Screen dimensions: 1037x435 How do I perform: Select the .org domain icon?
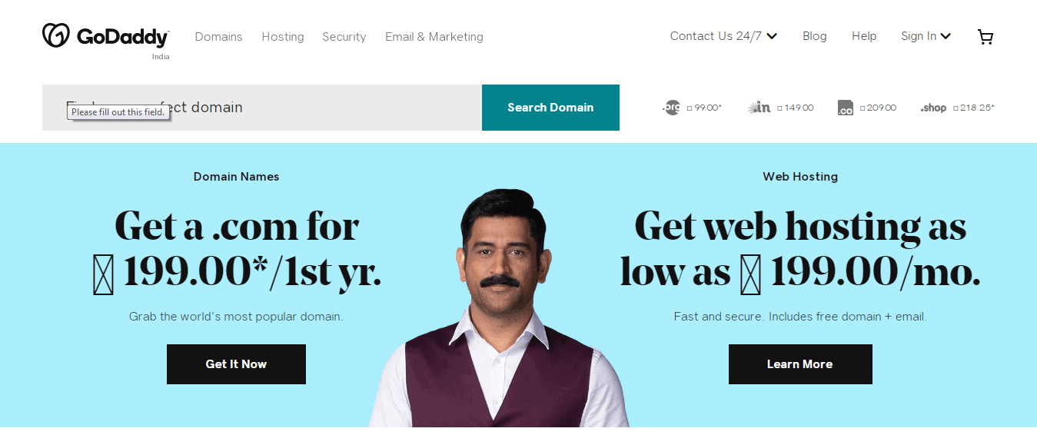point(671,108)
